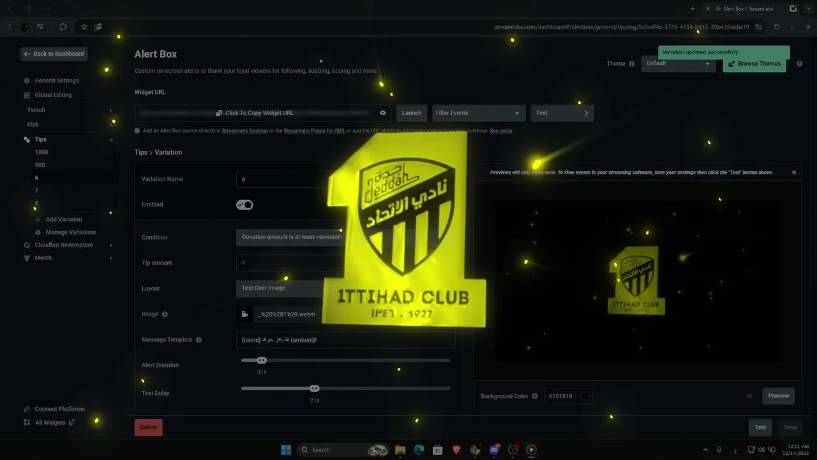The height and width of the screenshot is (460, 817).
Task: Expand Cloudbot Redemption submenu arrow
Action: pyautogui.click(x=110, y=245)
